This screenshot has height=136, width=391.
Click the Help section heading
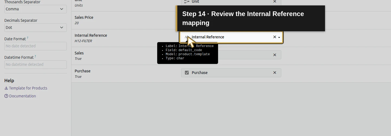[9, 81]
